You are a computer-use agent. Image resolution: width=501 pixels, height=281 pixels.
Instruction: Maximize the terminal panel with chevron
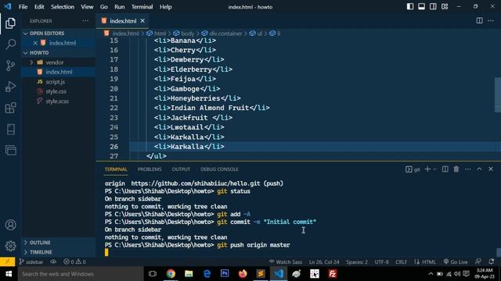click(479, 169)
